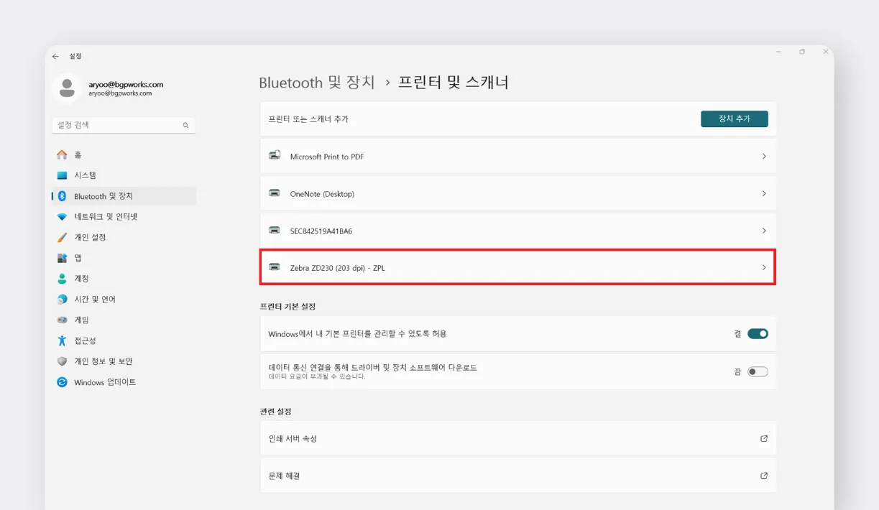This screenshot has width=879, height=510.
Task: Maximize the Settings window
Action: click(x=802, y=52)
